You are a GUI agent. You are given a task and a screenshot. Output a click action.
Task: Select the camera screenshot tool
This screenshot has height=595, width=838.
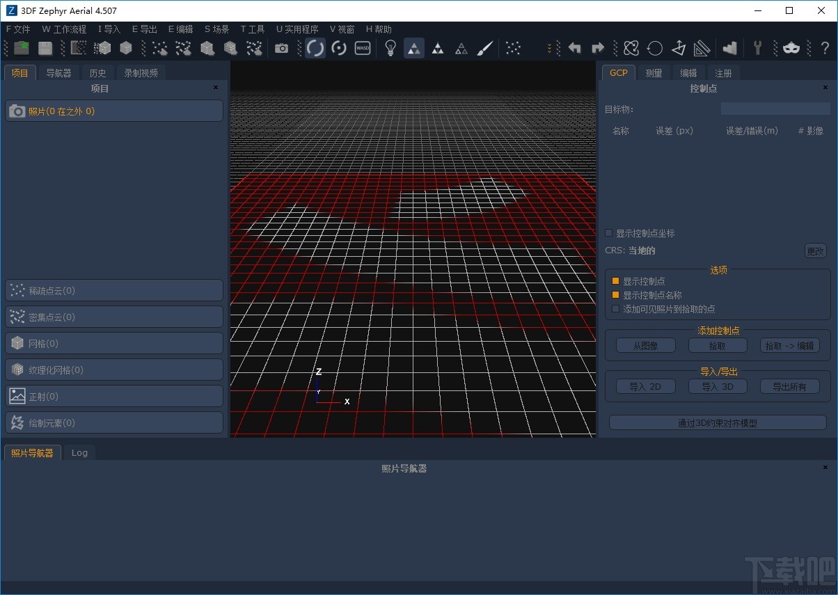coord(281,47)
